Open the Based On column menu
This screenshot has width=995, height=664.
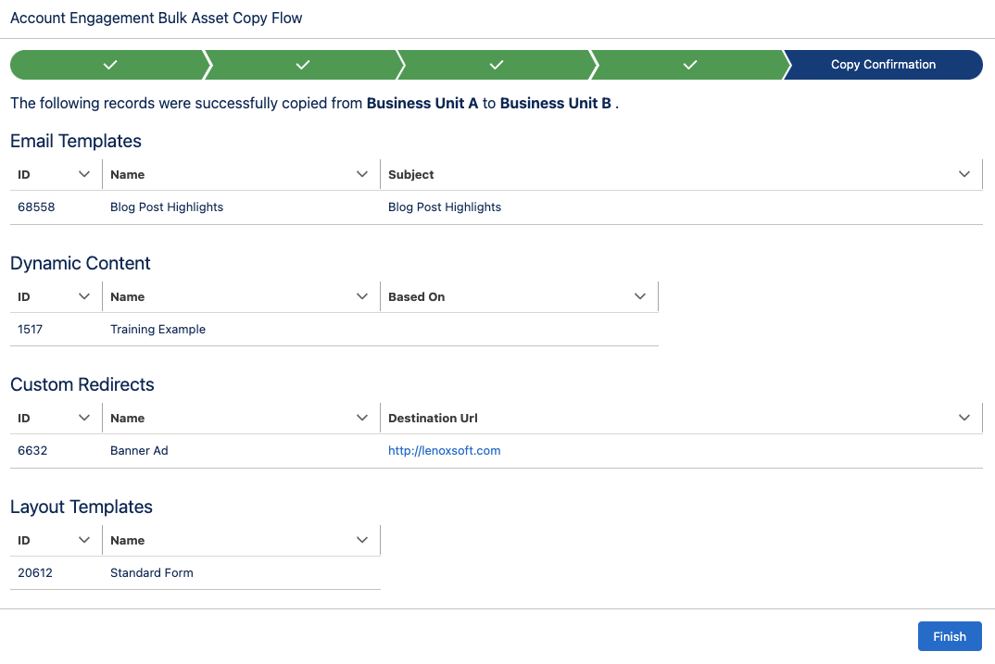click(640, 296)
